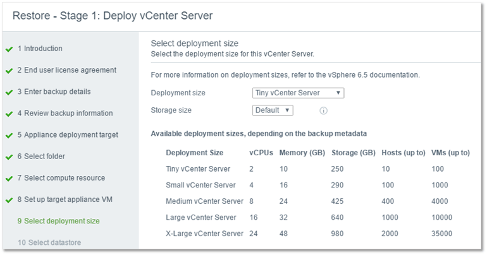Click Small vCenter Server table row label
487x255 pixels.
click(x=200, y=186)
